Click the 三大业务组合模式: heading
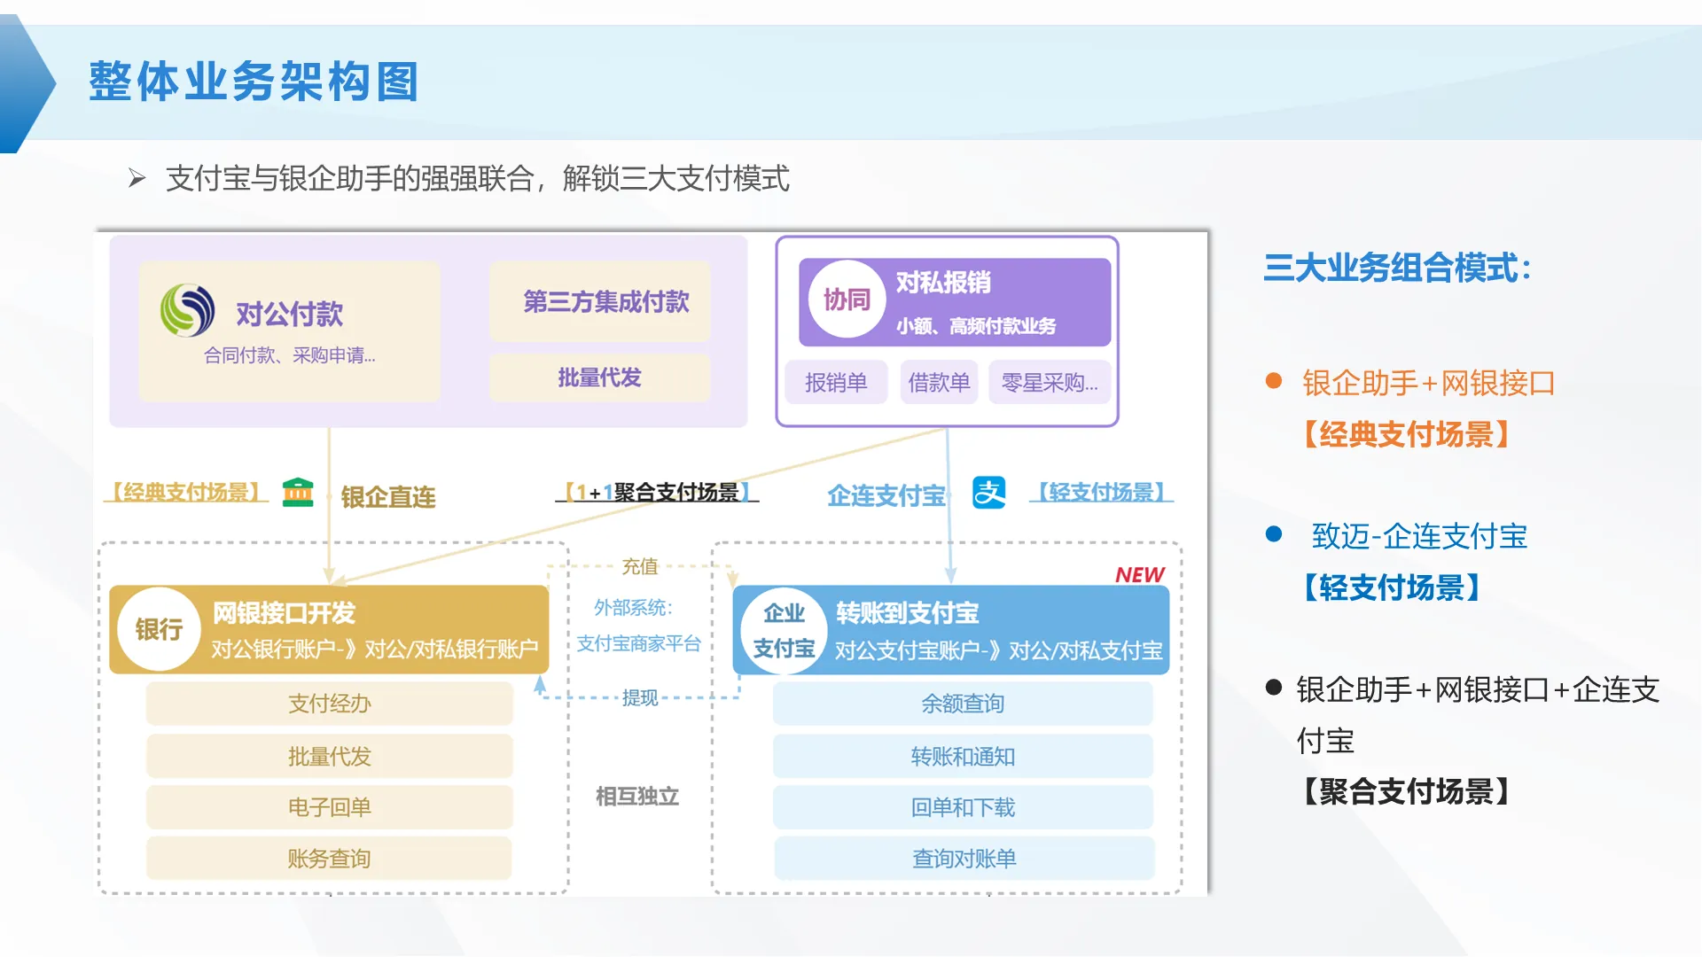Image resolution: width=1702 pixels, height=957 pixels. [x=1399, y=267]
